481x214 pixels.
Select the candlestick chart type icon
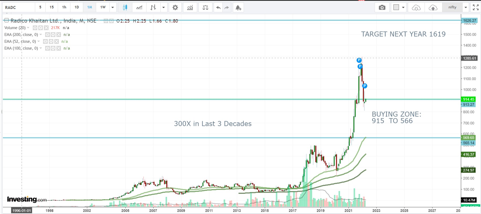tap(125, 7)
